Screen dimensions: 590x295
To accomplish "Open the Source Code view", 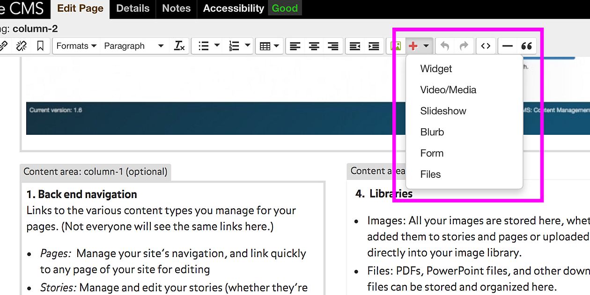I will click(x=486, y=45).
